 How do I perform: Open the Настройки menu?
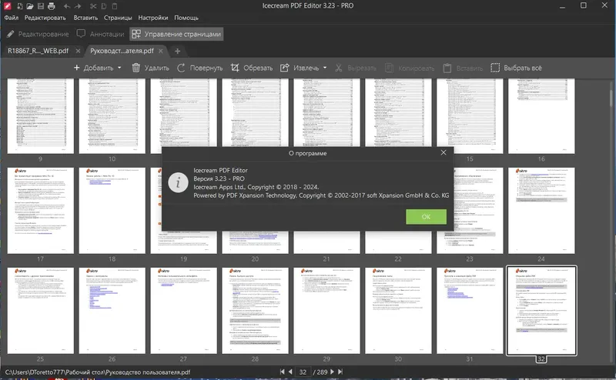(x=153, y=18)
